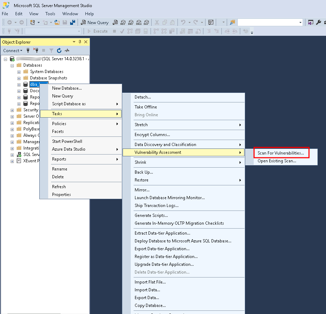Click the XMLA query icon

139,22
